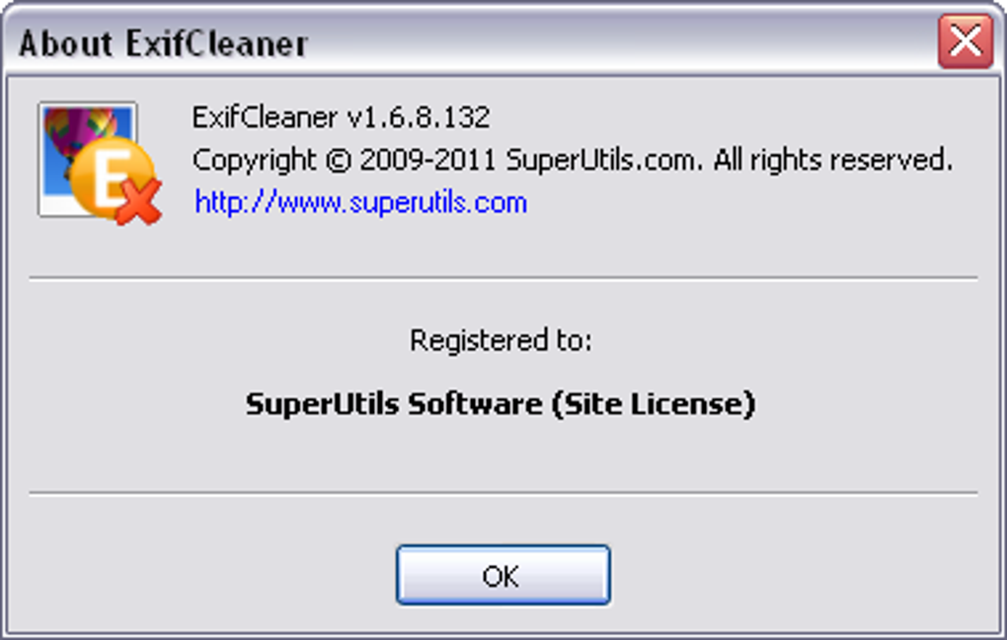Click the OK button
This screenshot has height=640, width=1007.
click(503, 575)
